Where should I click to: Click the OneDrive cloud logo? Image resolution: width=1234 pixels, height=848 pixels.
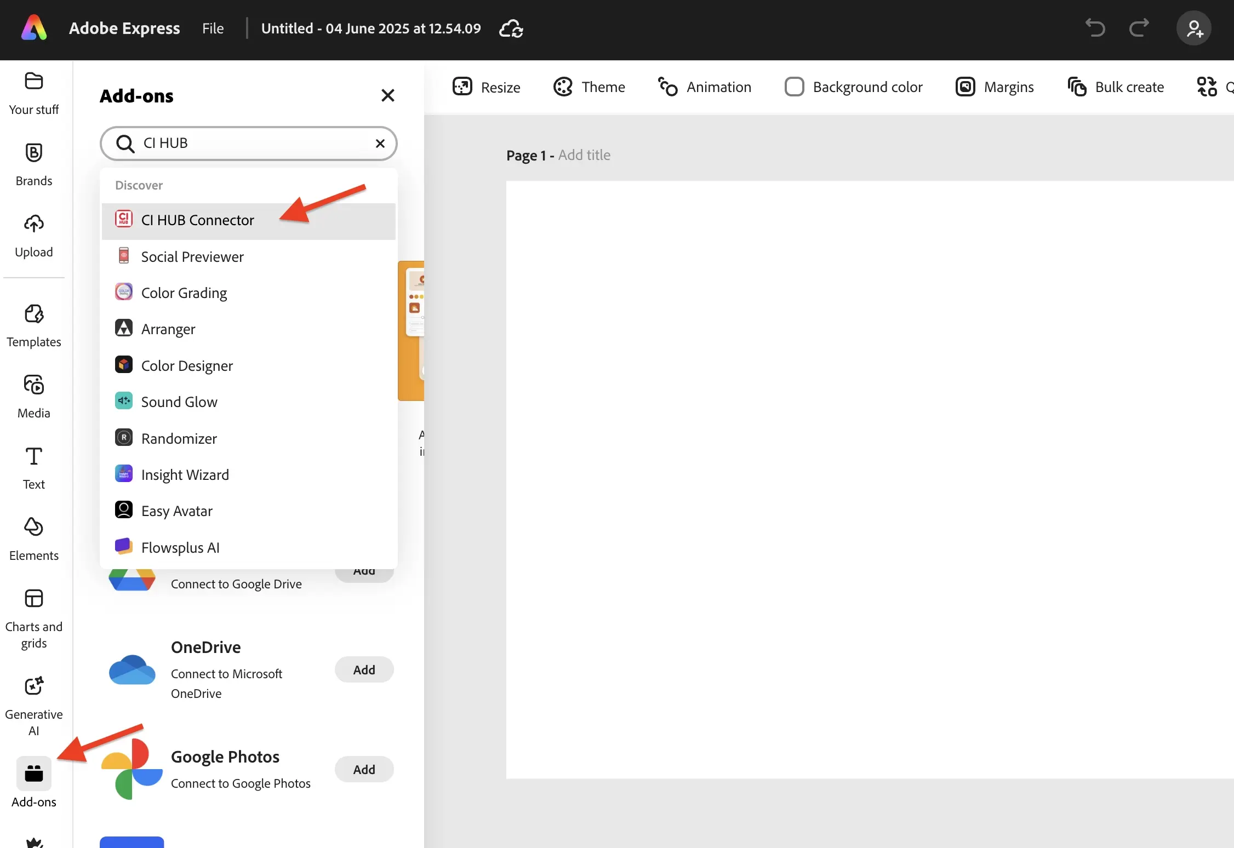[x=132, y=669]
